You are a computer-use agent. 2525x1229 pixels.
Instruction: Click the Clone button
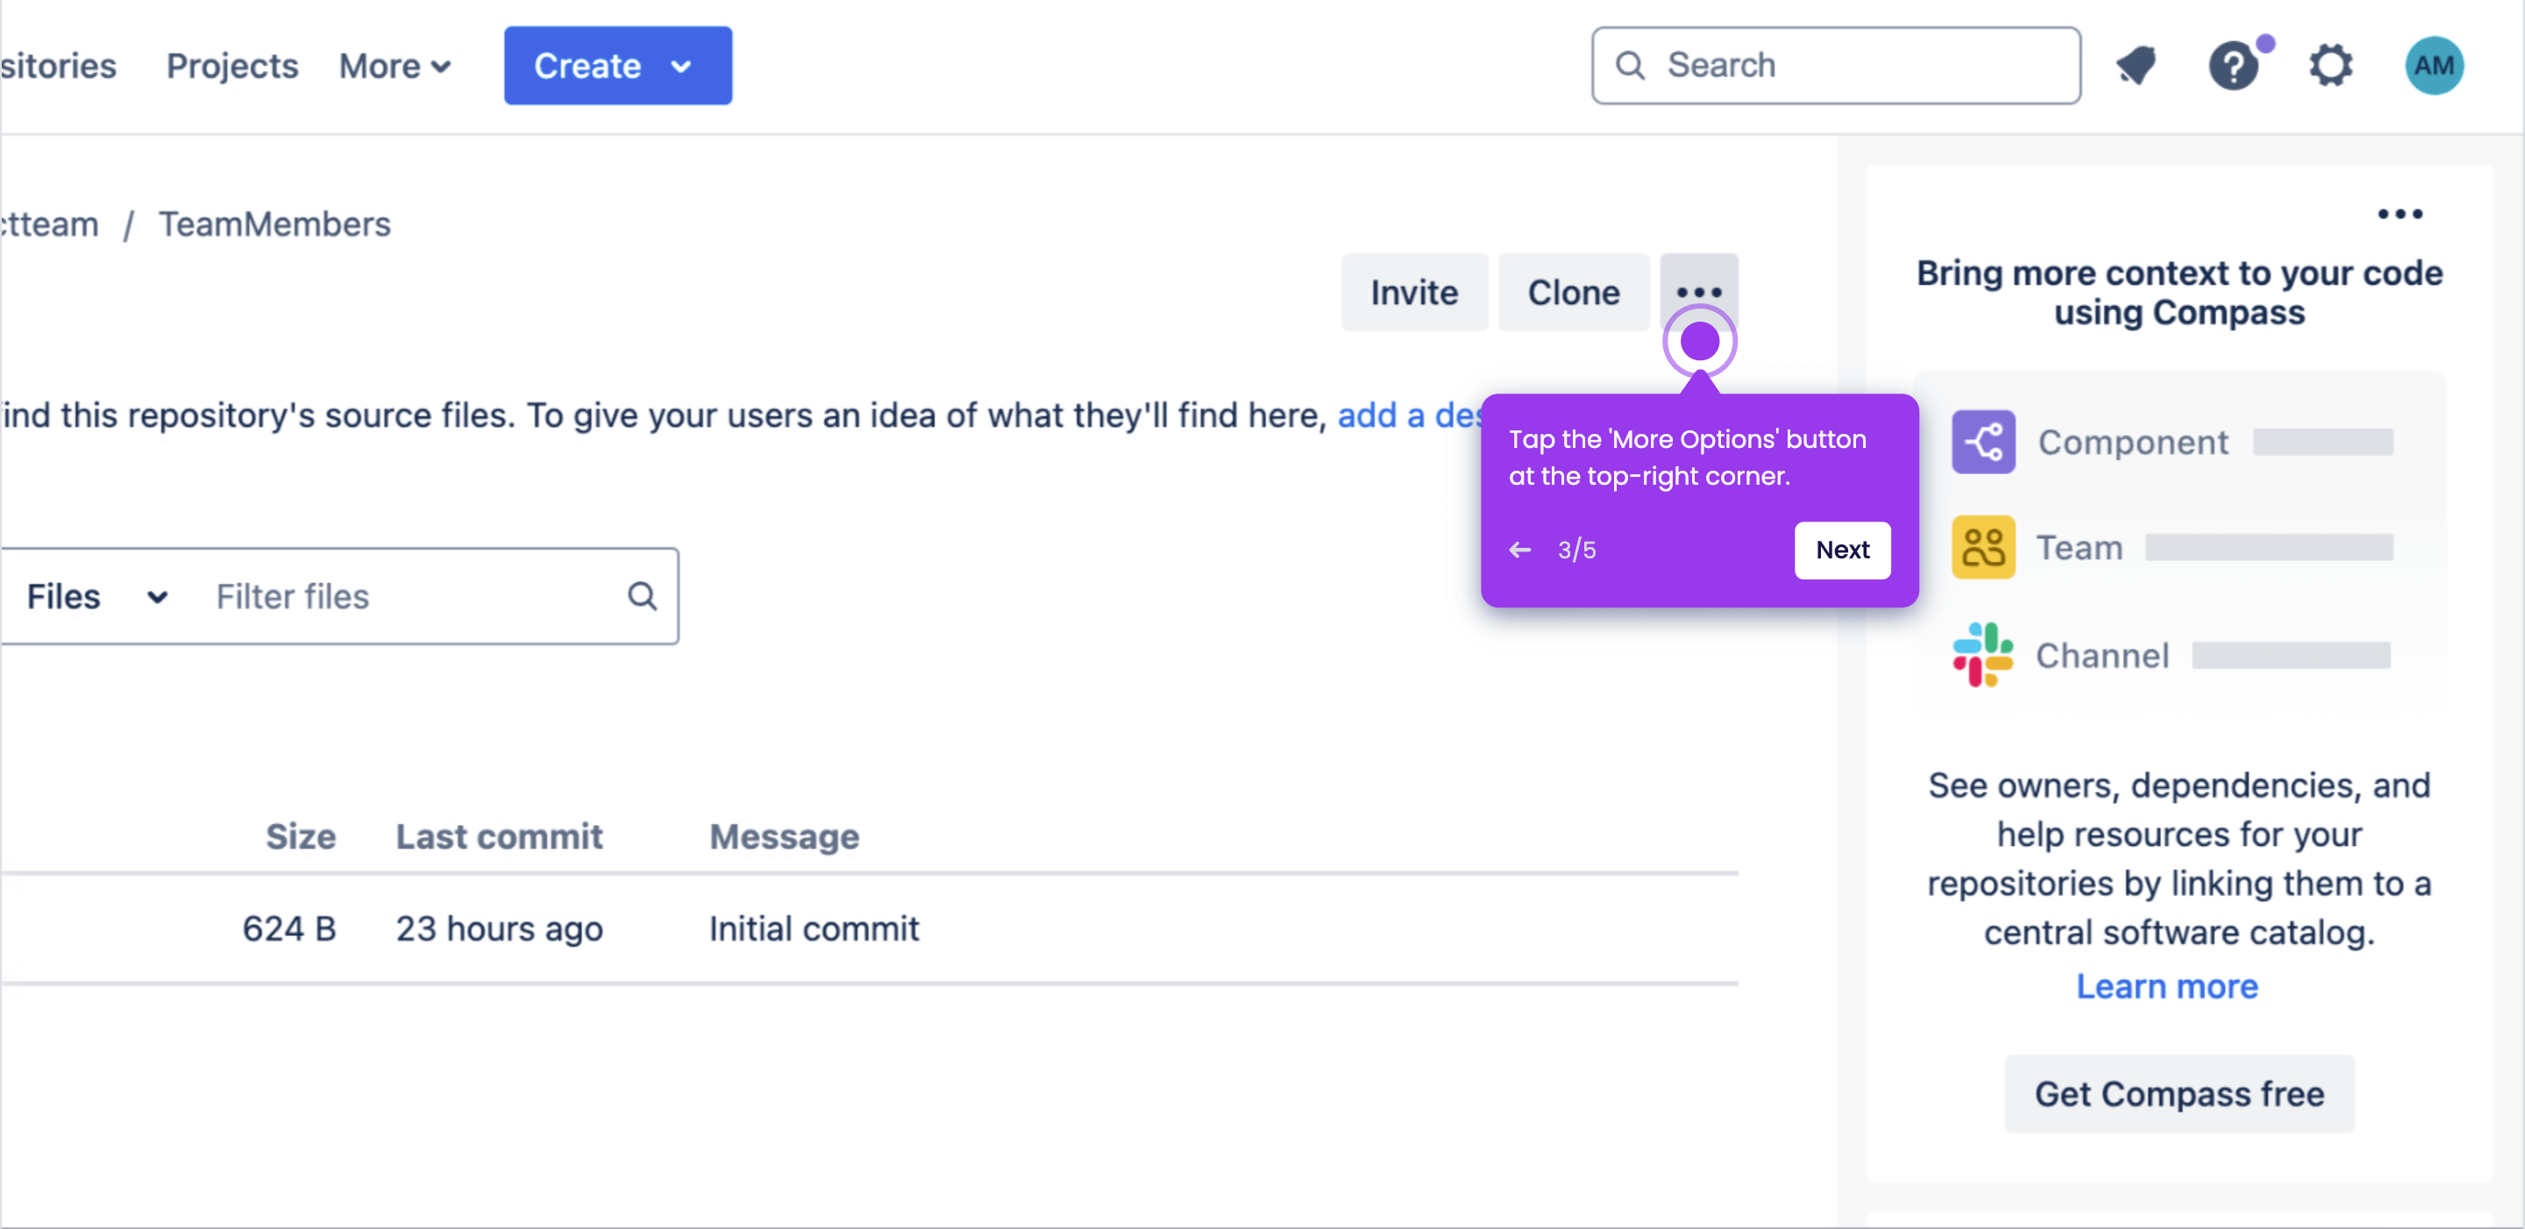(x=1573, y=292)
